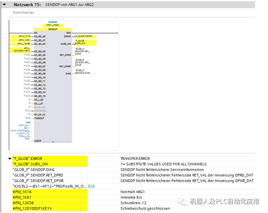268x213 pixels.
Task: Select the FALSE value at SD_BO_15
Action: 27,96
